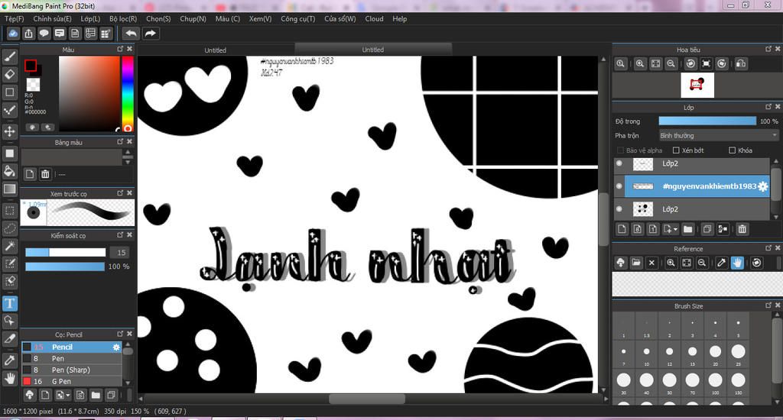The image size is (783, 420).
Task: Open the Tệp(F) menu
Action: click(x=15, y=18)
